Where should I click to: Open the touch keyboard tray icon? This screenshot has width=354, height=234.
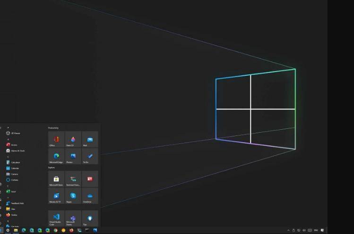tap(310, 230)
